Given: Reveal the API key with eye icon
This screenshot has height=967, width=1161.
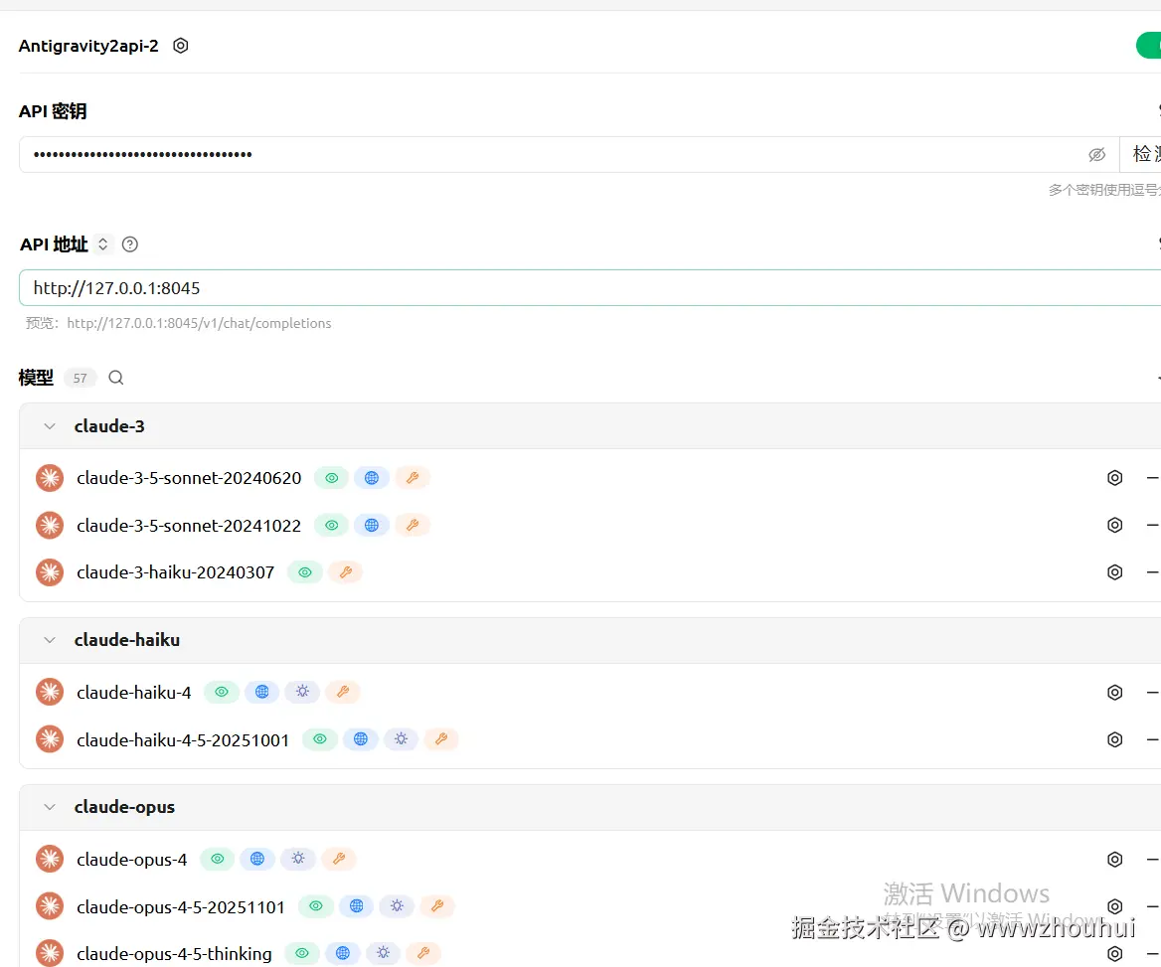Looking at the screenshot, I should 1096,154.
